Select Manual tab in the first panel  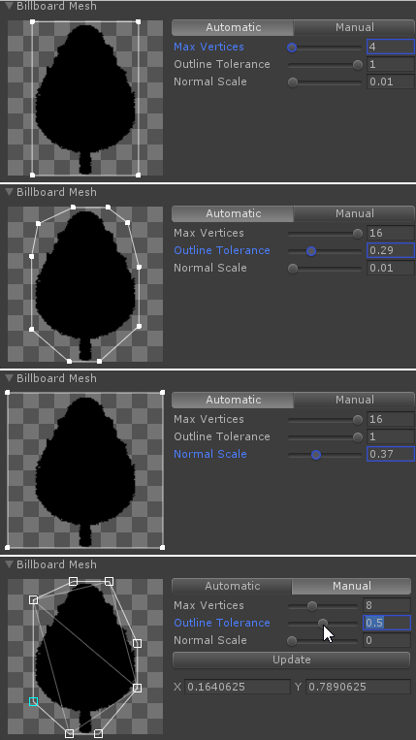click(354, 27)
